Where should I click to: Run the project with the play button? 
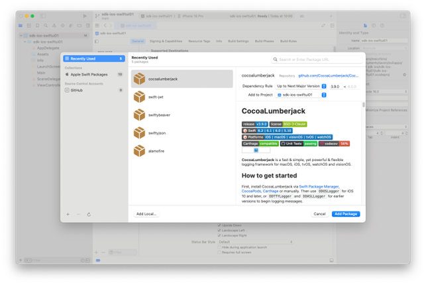85,16
